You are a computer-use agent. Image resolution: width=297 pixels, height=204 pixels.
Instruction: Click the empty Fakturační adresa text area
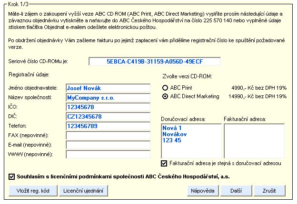point(254,141)
